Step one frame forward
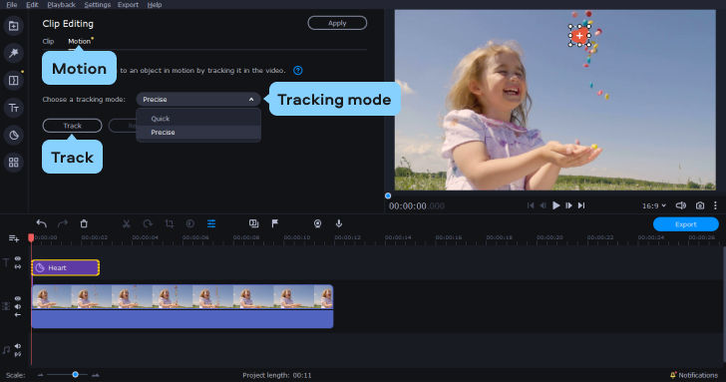Viewport: 726px width, 382px height. click(x=568, y=205)
